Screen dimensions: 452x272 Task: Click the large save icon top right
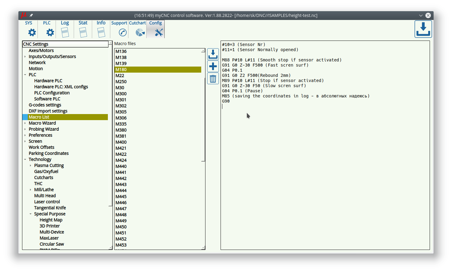(423, 29)
